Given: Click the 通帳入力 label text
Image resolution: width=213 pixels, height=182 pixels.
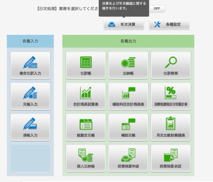Looking at the screenshot, I should click(30, 135).
